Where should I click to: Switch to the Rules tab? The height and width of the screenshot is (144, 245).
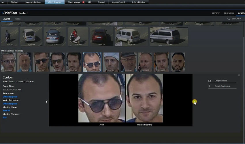[18, 19]
